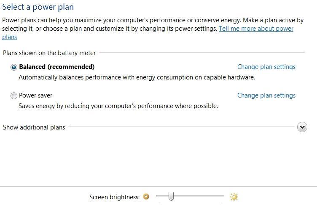Open Change plan settings for Balanced
Image resolution: width=317 pixels, height=206 pixels.
click(x=266, y=67)
